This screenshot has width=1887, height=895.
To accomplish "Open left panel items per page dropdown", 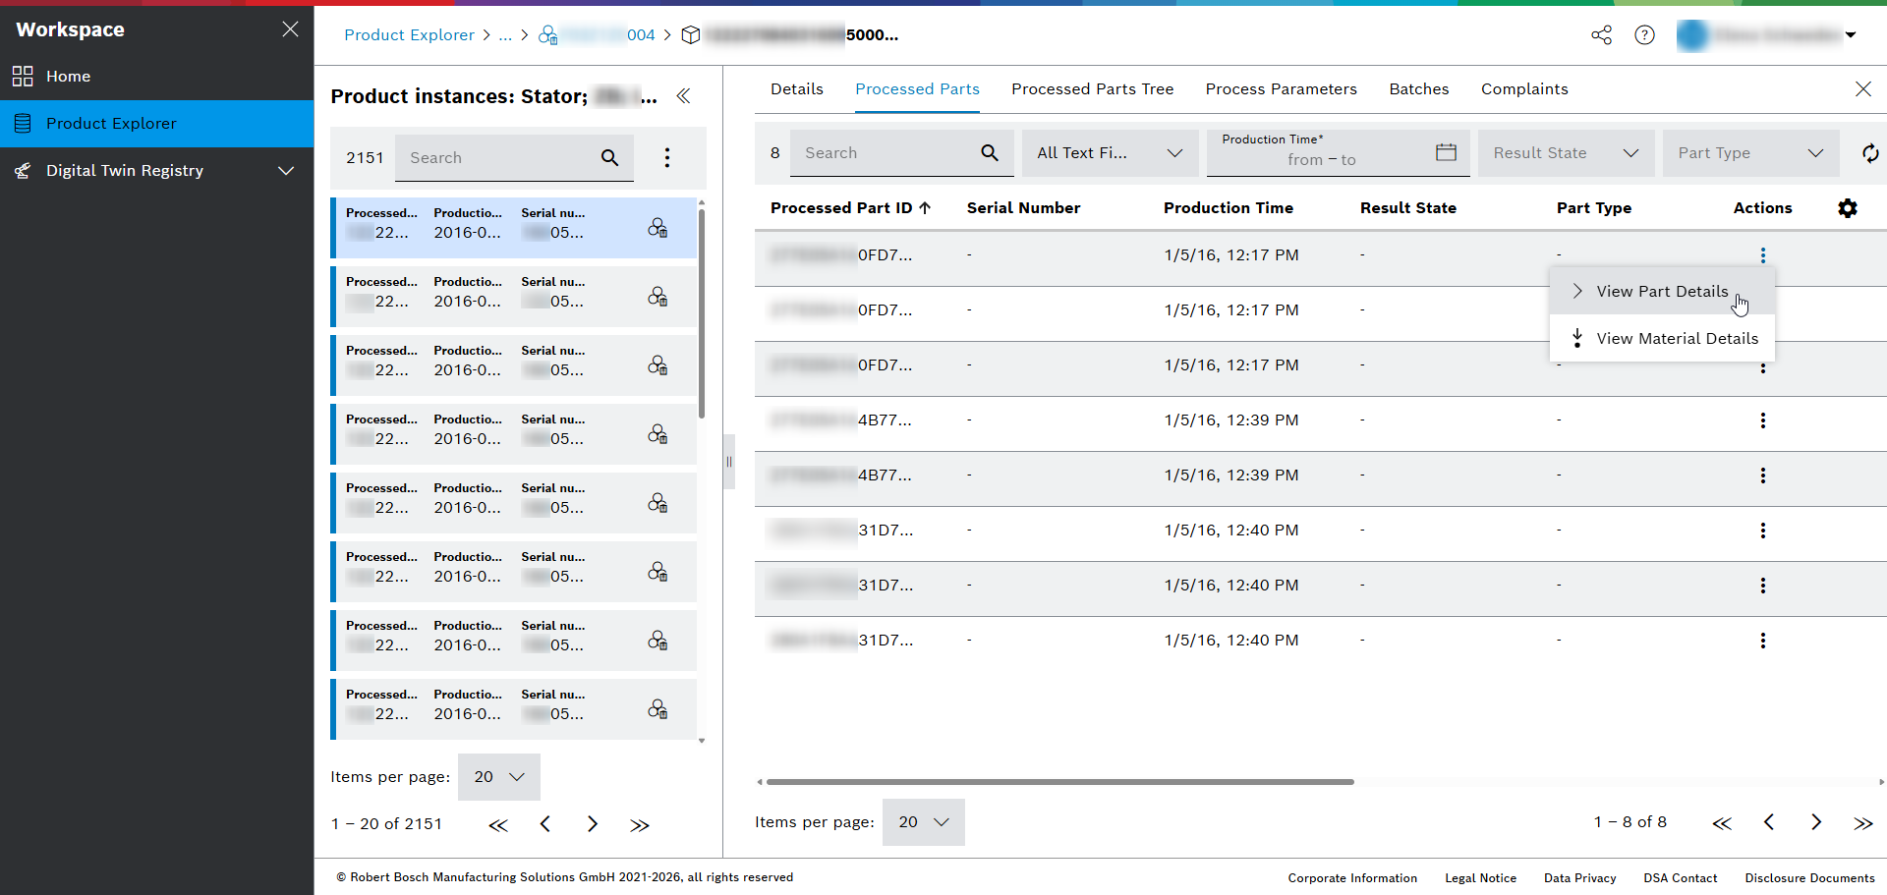I will pos(499,777).
